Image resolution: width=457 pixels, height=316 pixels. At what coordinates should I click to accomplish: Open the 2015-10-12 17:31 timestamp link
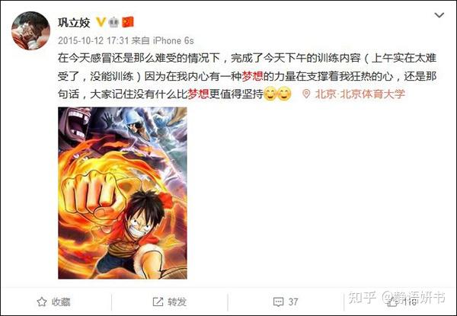pyautogui.click(x=93, y=40)
